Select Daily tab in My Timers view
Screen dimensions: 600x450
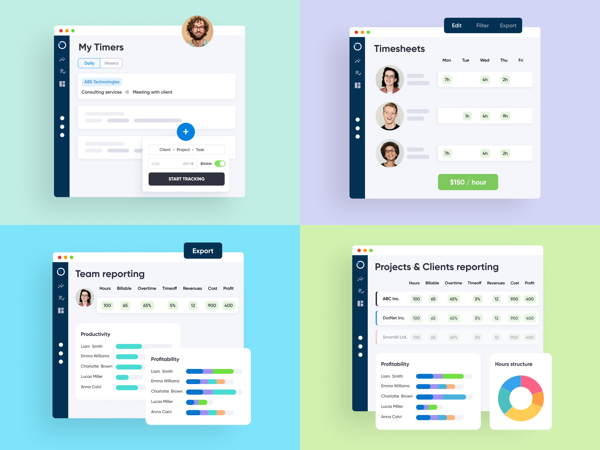(x=89, y=62)
